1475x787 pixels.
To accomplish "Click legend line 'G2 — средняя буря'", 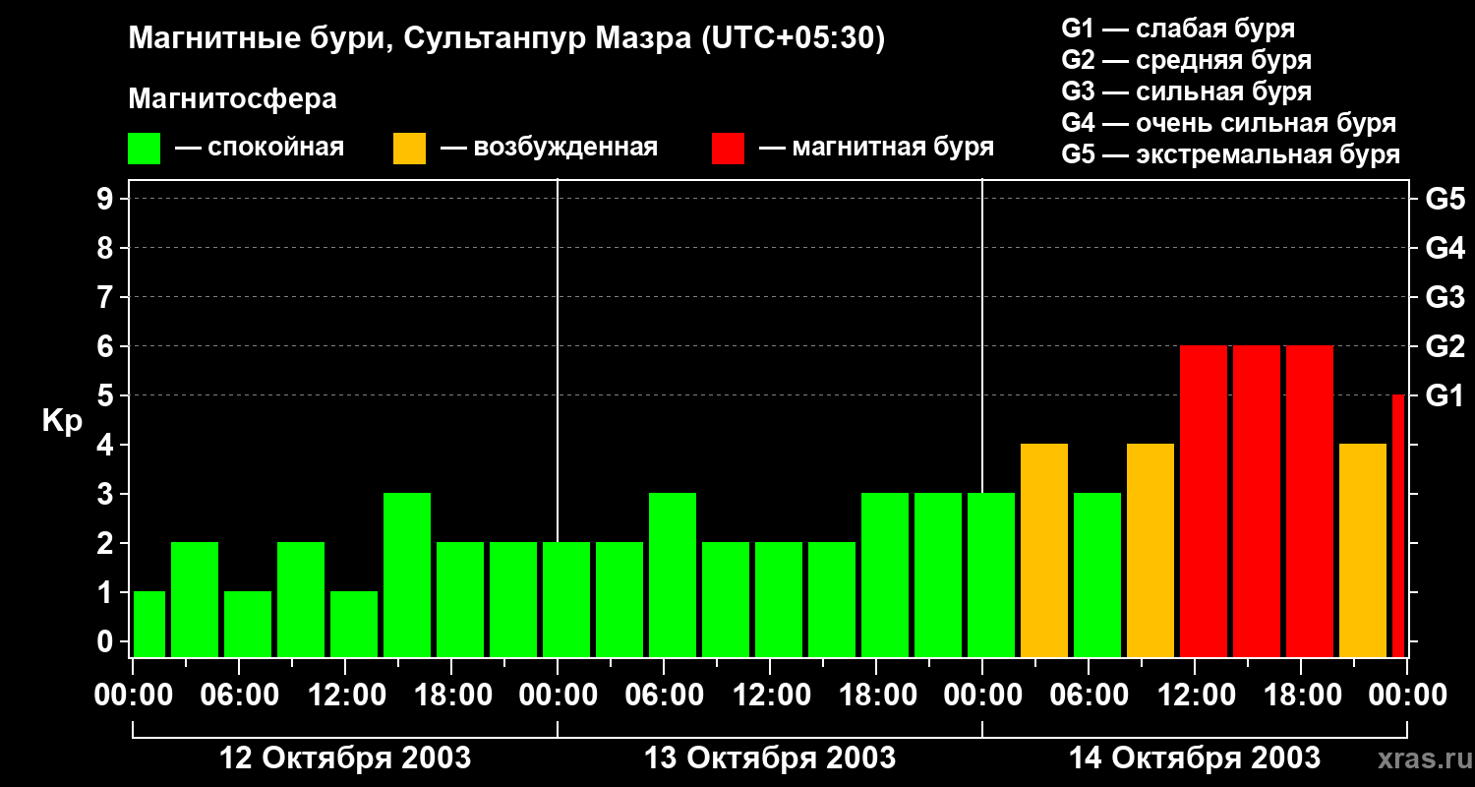I will tap(1187, 60).
